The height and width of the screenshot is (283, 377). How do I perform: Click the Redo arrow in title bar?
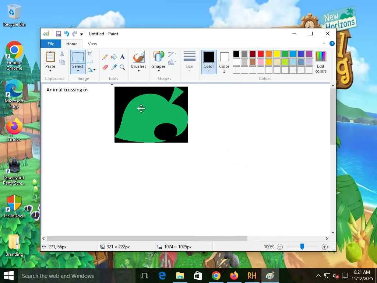tap(75, 34)
